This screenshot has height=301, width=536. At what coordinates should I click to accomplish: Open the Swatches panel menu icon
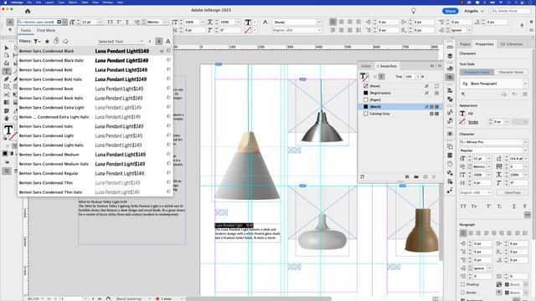pos(440,65)
